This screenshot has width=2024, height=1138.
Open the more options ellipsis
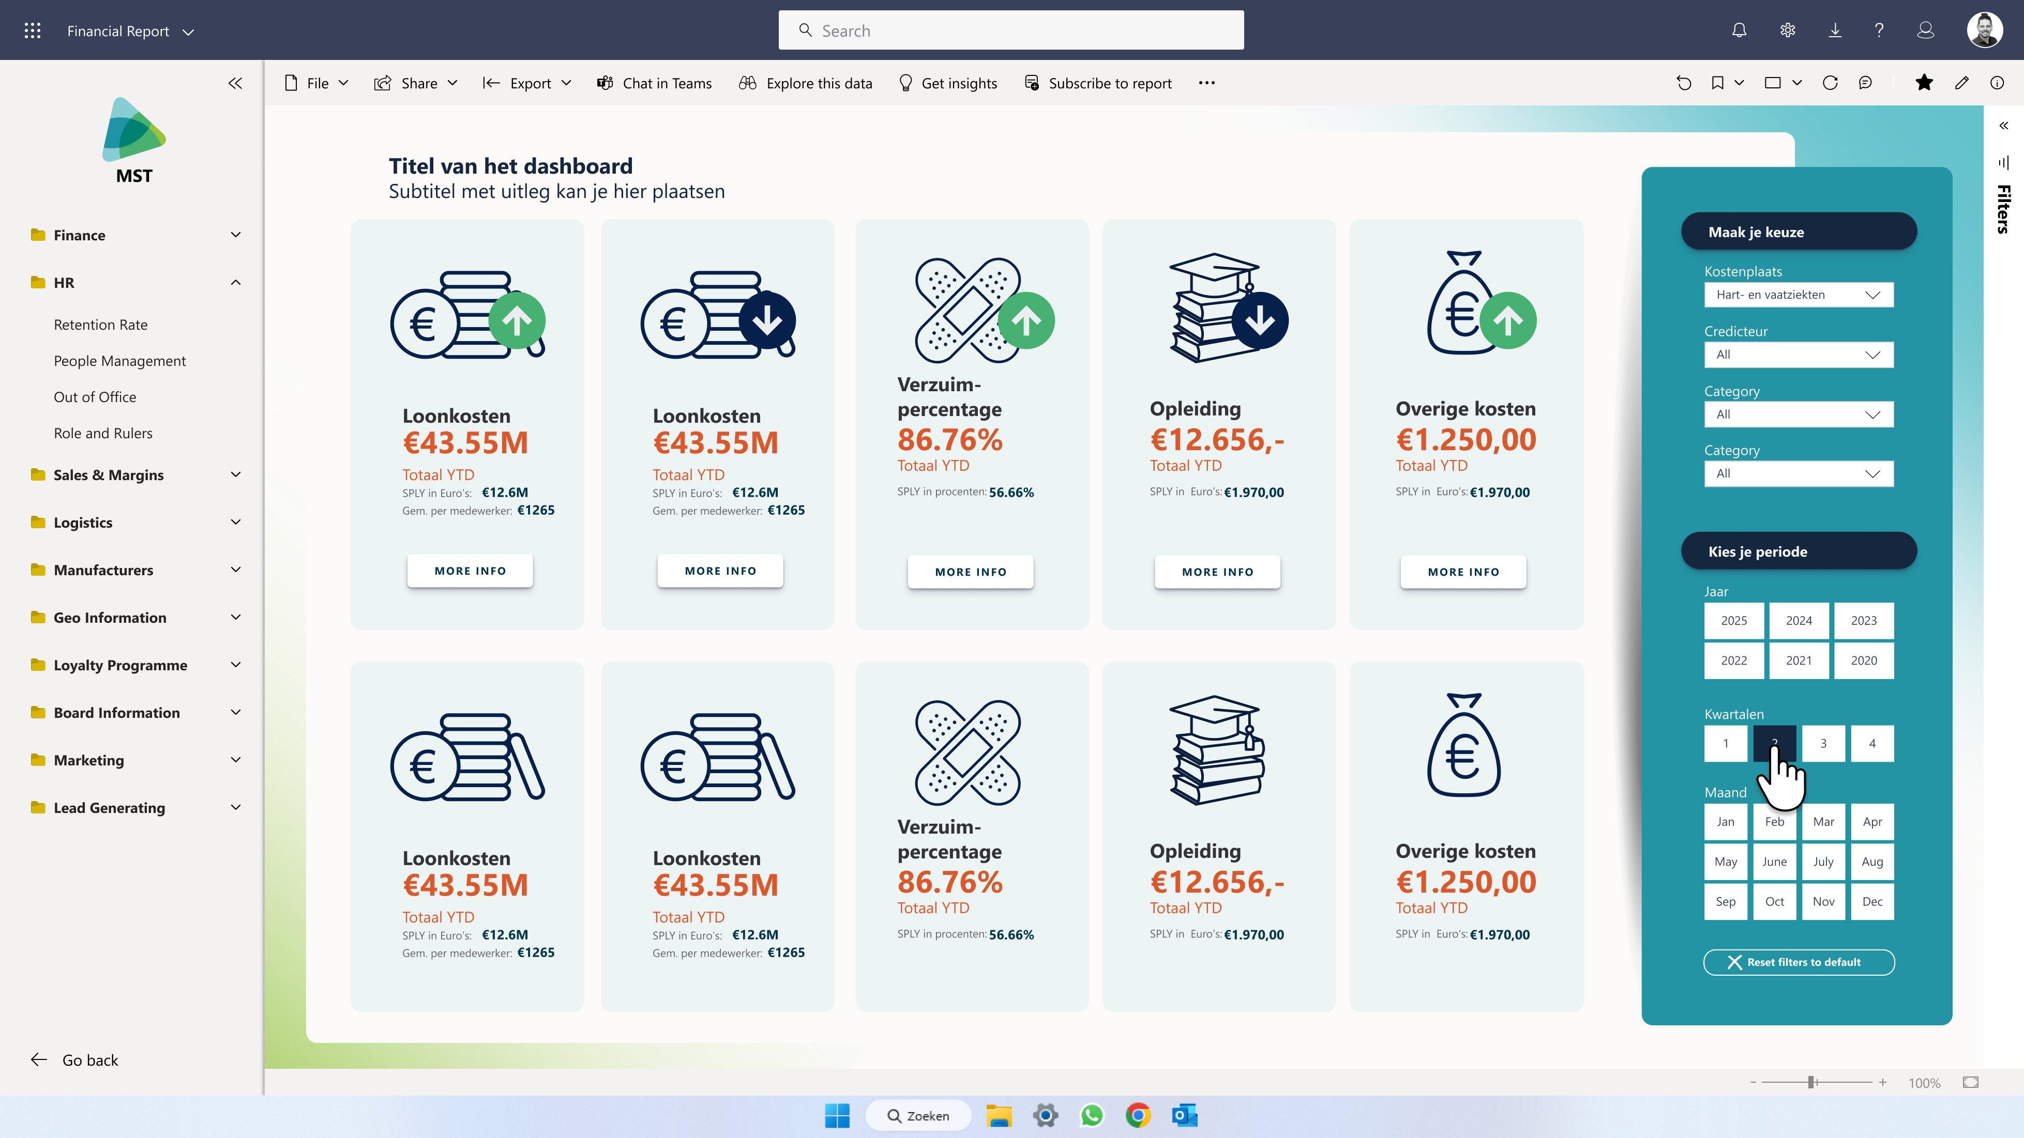point(1207,83)
